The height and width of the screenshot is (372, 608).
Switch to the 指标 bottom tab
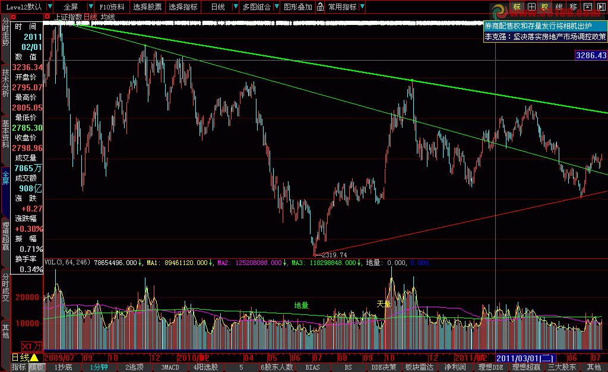click(x=18, y=367)
